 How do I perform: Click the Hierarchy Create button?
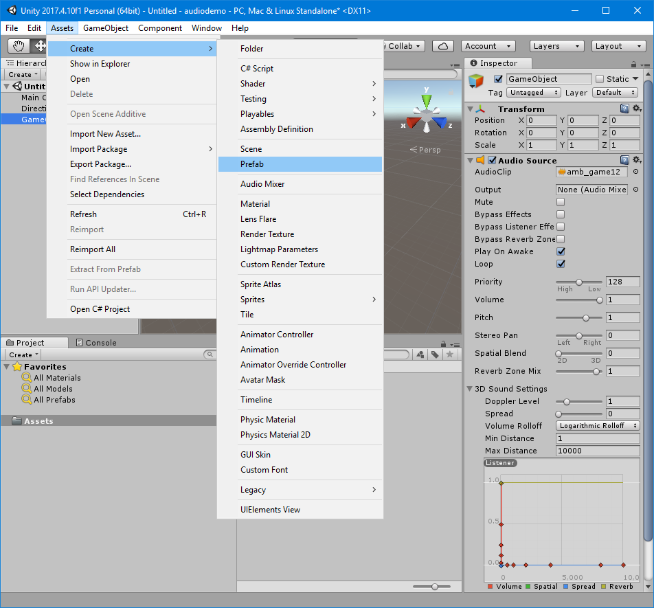pos(23,74)
